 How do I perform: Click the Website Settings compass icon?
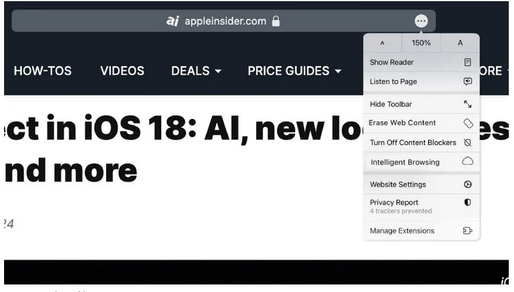[468, 184]
